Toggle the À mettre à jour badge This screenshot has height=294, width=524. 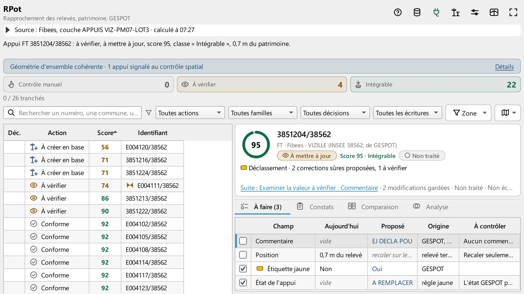pos(307,156)
